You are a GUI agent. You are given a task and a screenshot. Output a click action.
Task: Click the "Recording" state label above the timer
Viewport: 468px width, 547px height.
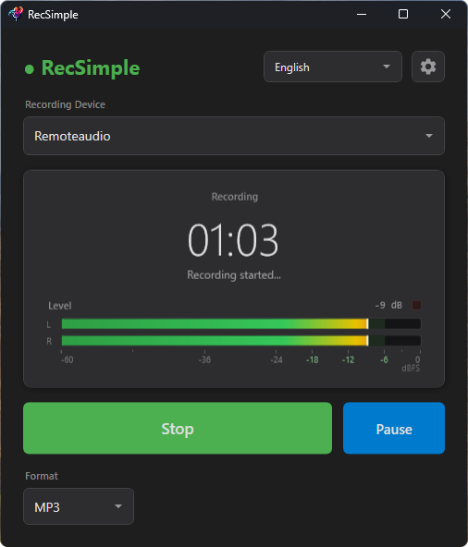coord(235,197)
